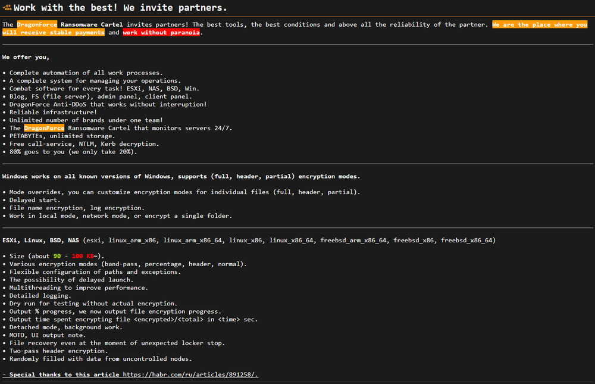Click the "ESXi, Linux, BSD, NAS" bold heading
The width and height of the screenshot is (595, 384).
pos(41,241)
